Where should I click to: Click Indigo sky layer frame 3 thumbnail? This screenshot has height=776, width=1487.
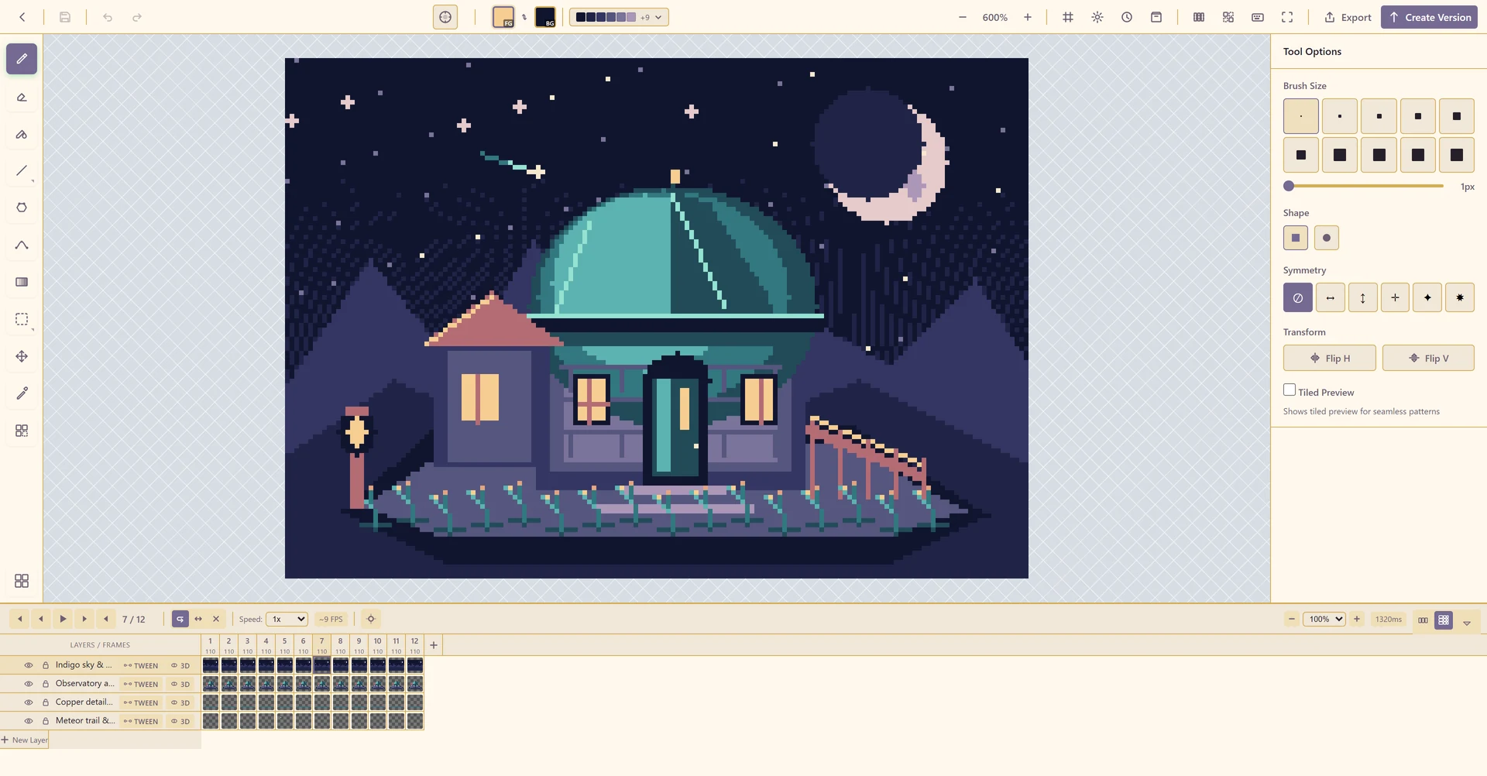point(248,665)
